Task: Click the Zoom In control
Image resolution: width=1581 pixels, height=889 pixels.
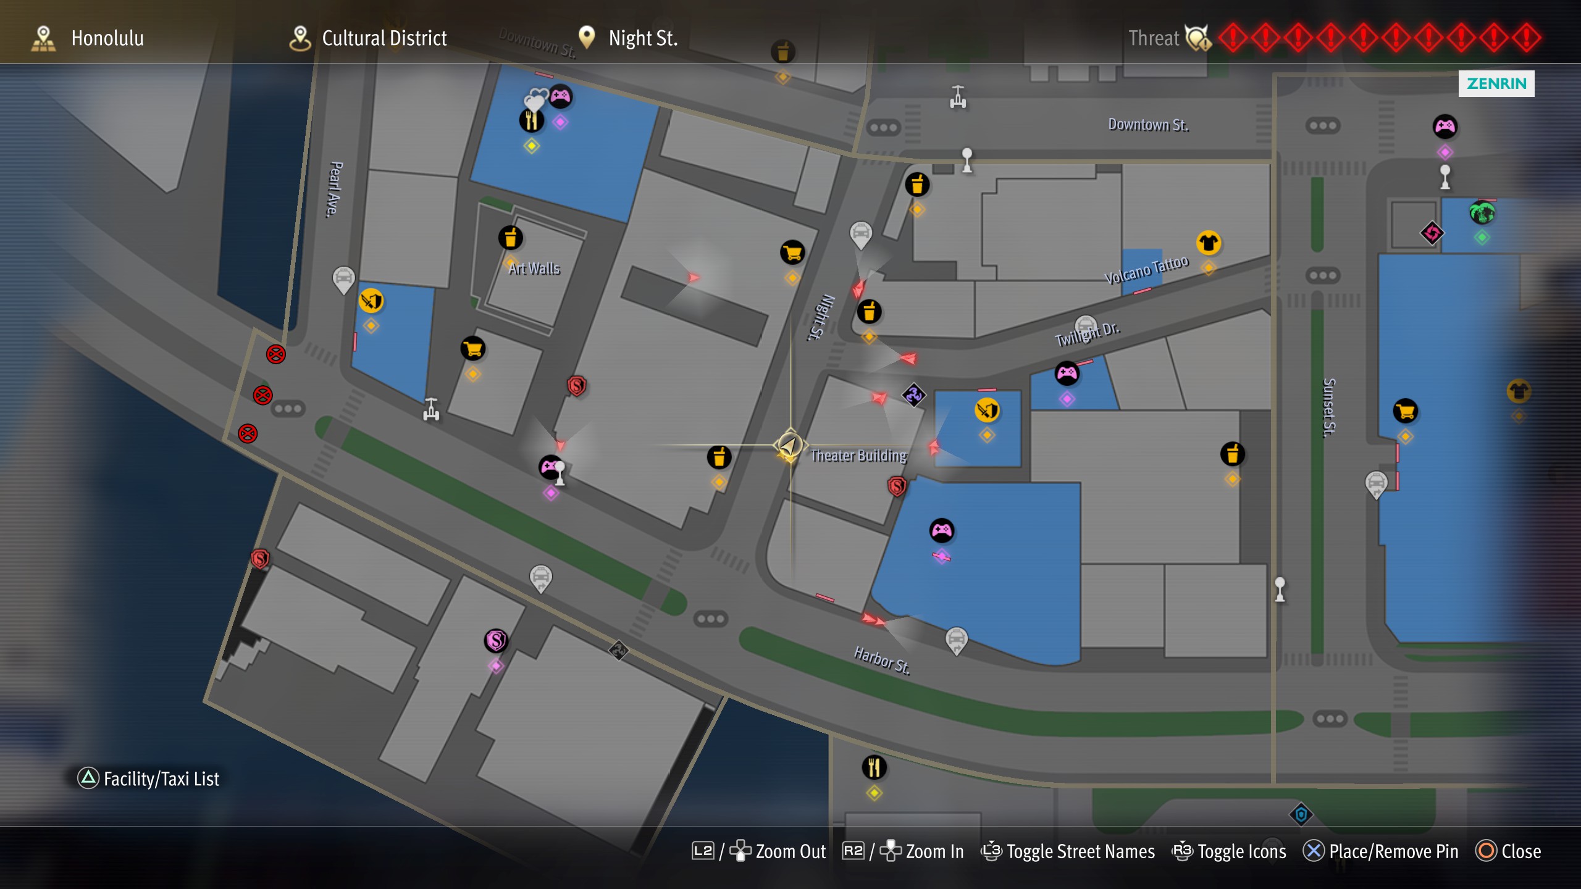Action: point(903,851)
